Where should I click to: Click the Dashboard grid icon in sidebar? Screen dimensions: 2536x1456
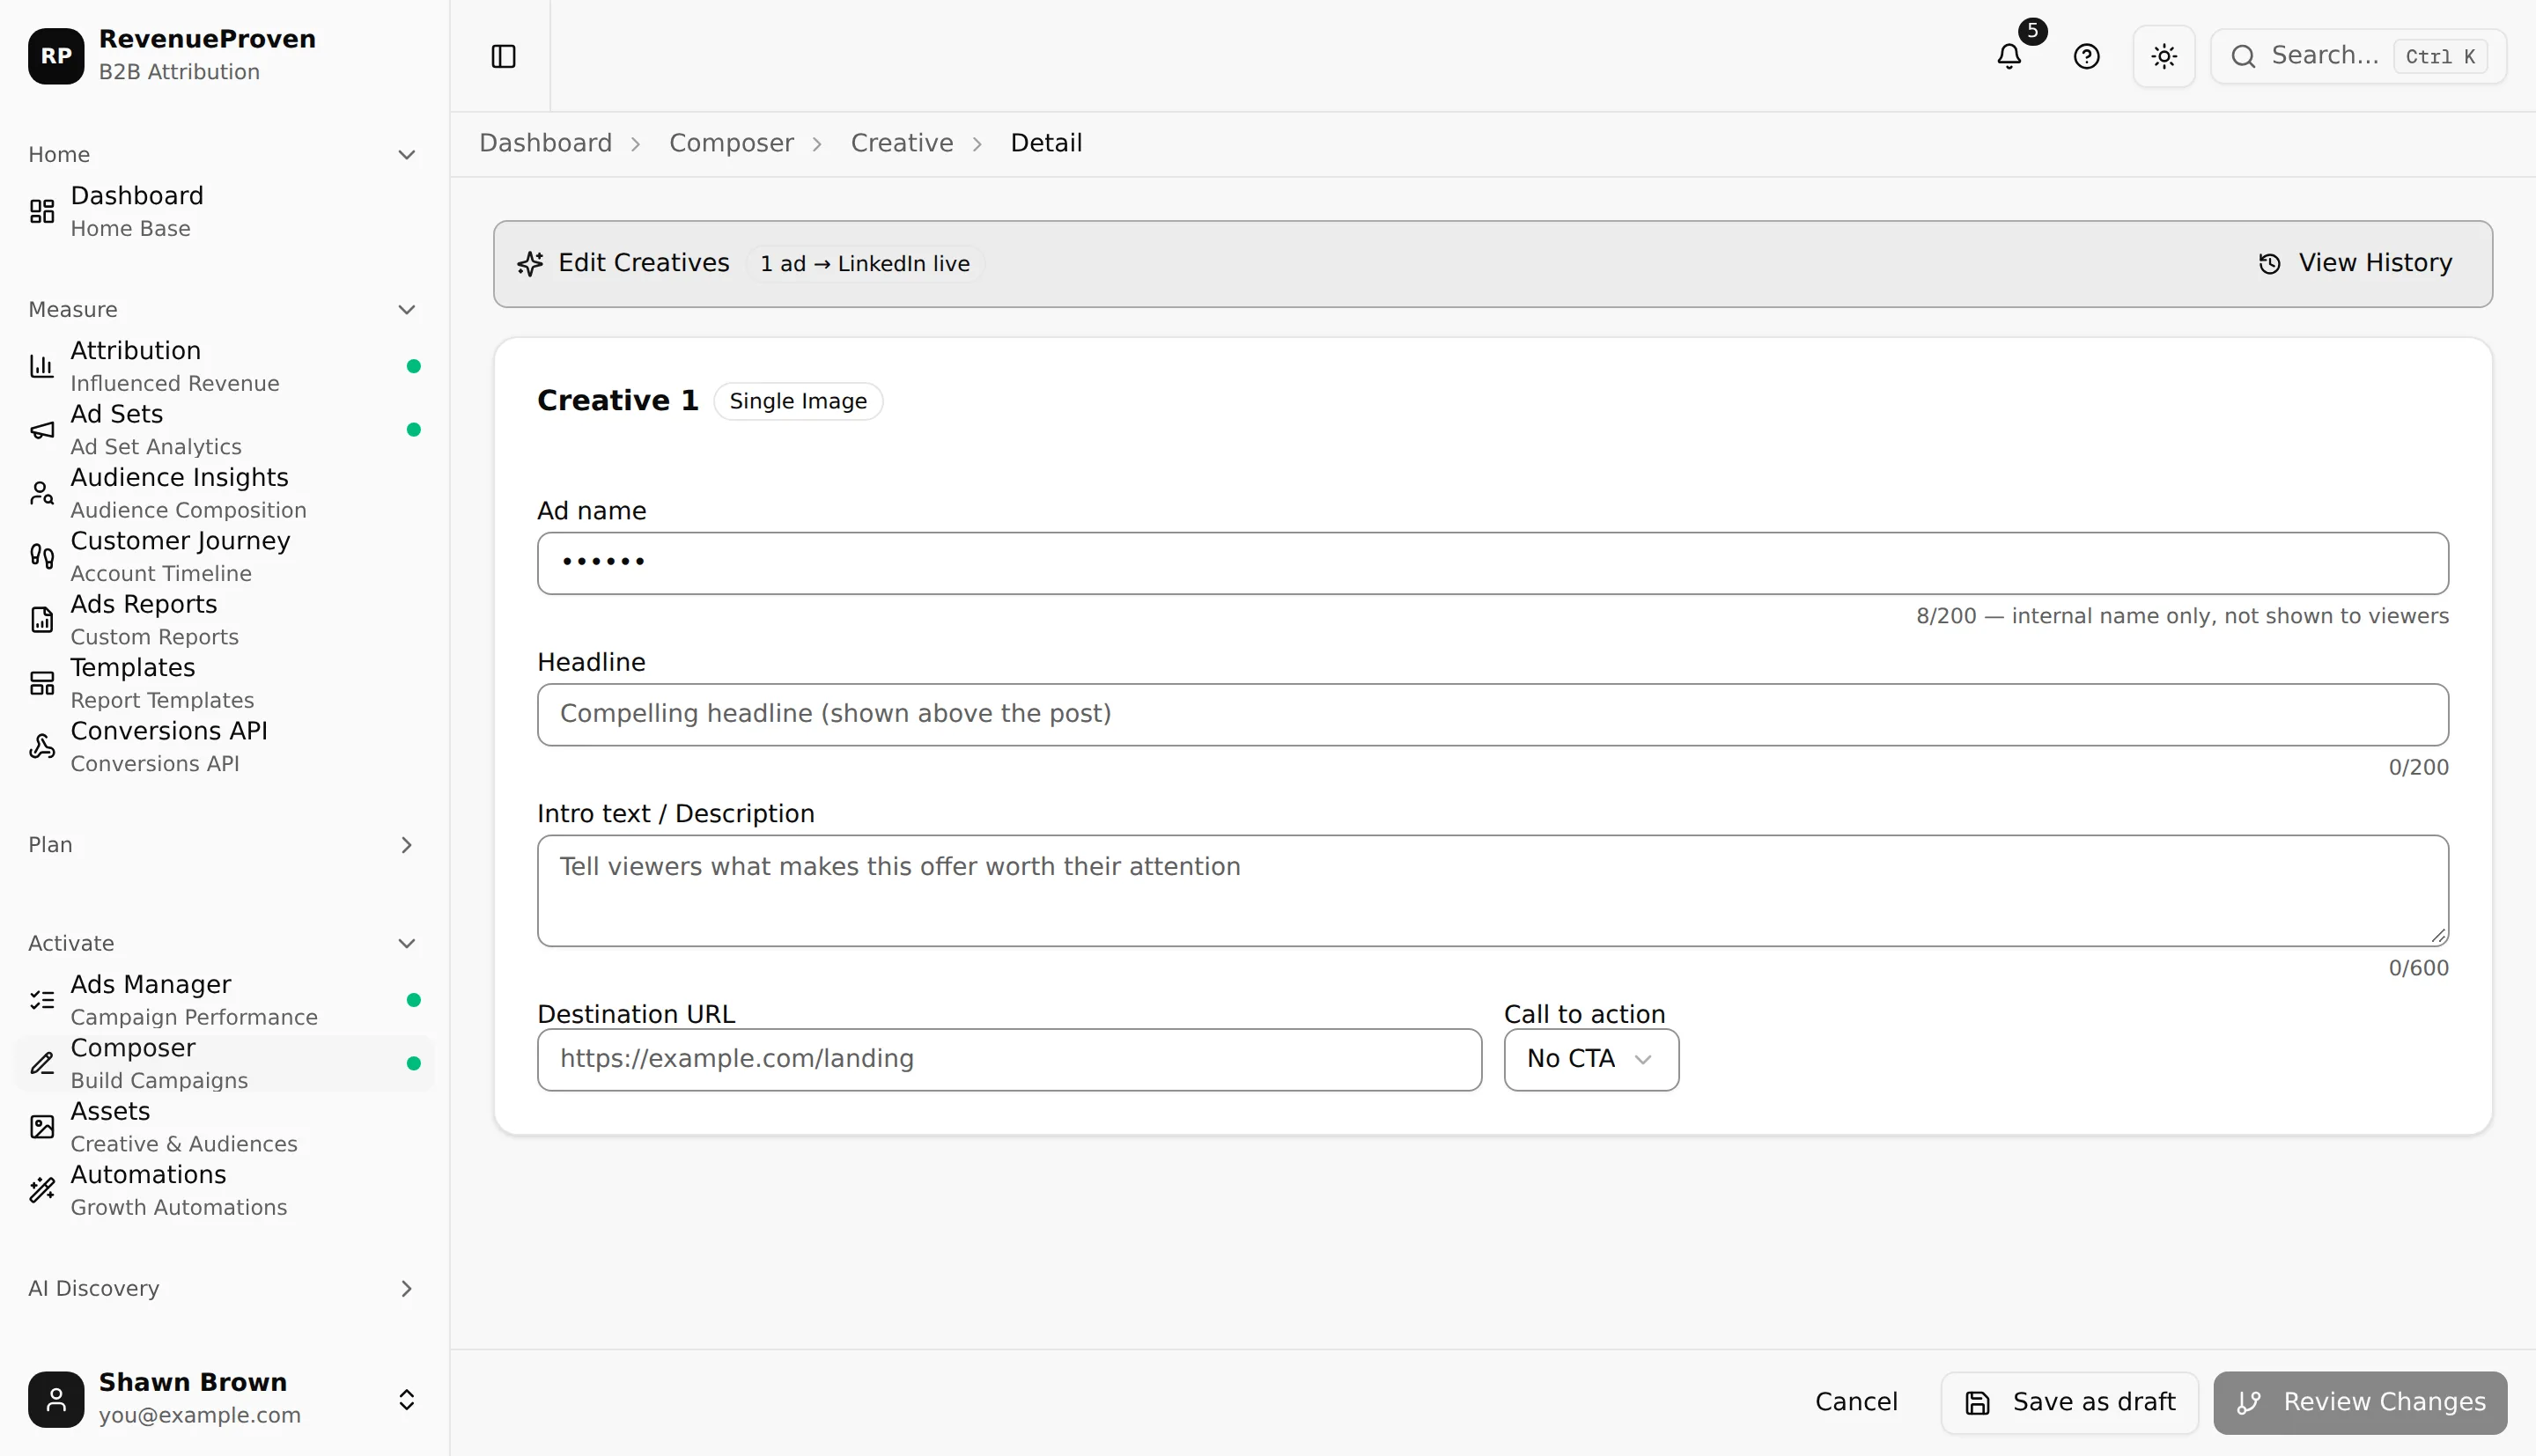(42, 211)
